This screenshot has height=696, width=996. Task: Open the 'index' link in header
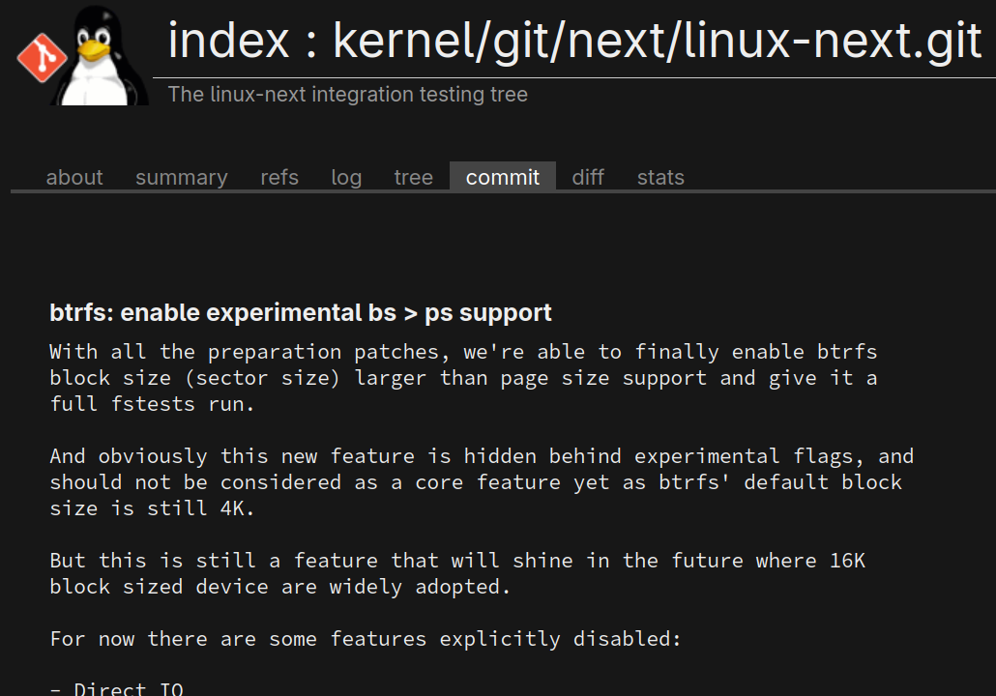[x=228, y=41]
